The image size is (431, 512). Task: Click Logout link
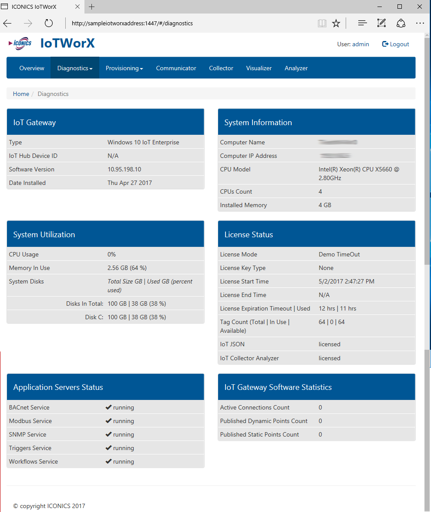396,44
